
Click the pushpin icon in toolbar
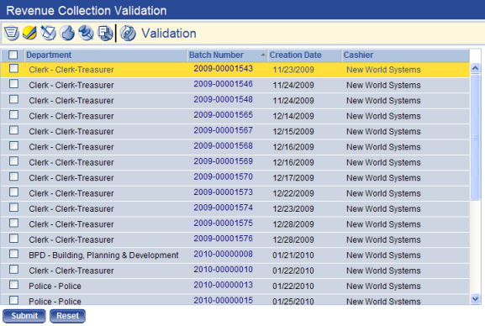(86, 33)
